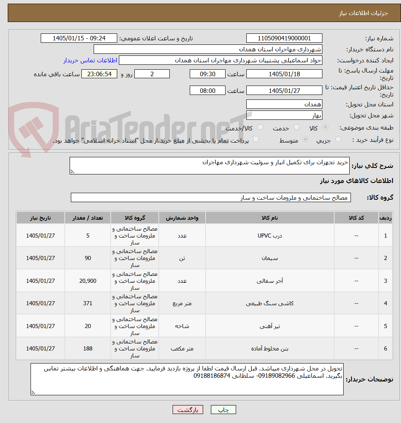This screenshot has width=401, height=423.
Task: Click the گروه کالا table column header
Action: (135, 218)
